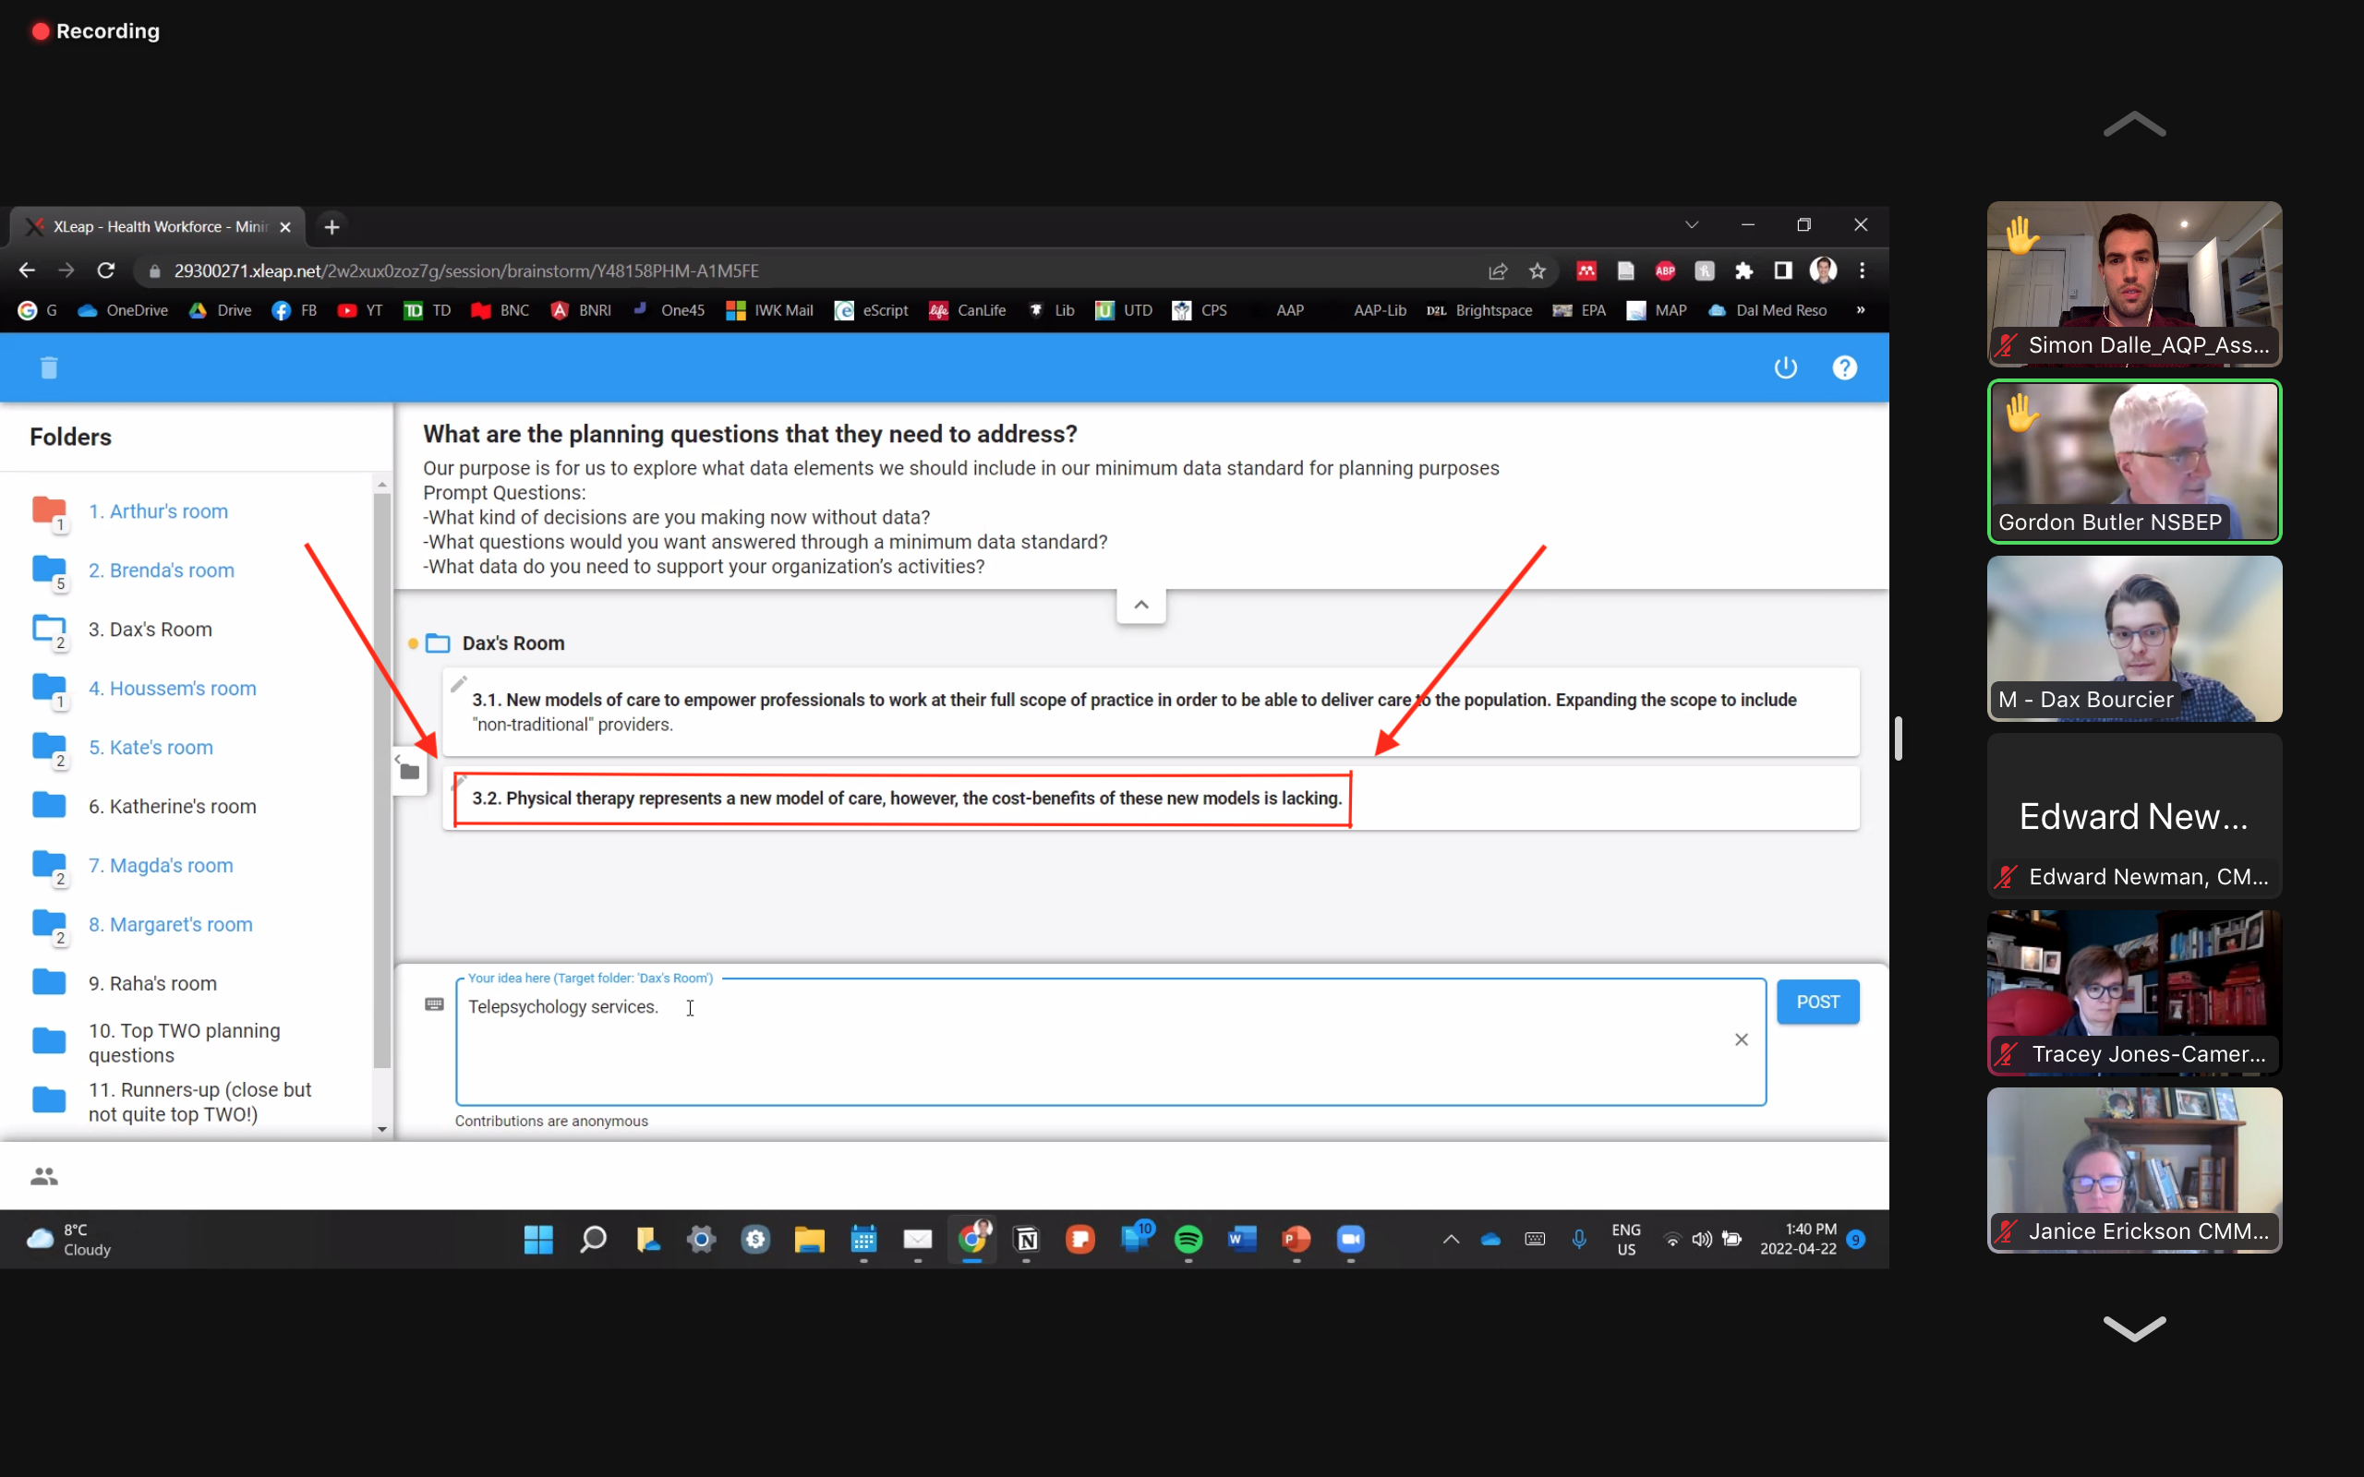Screen dimensions: 2364x1477
Task: Open the weather widget showing 8°C Cloudy
Action: click(x=68, y=1240)
